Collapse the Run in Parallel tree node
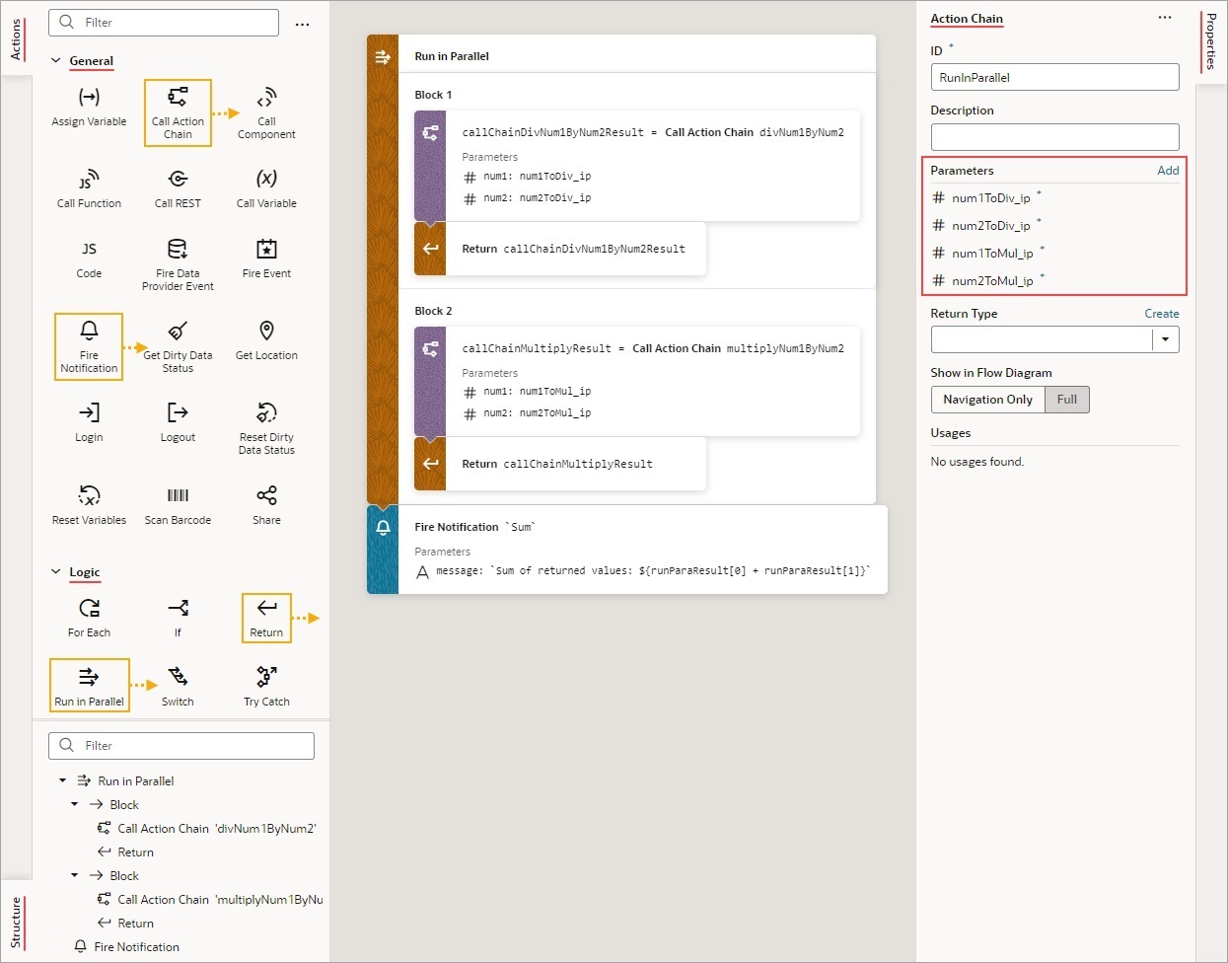The image size is (1228, 963). pyautogui.click(x=63, y=780)
